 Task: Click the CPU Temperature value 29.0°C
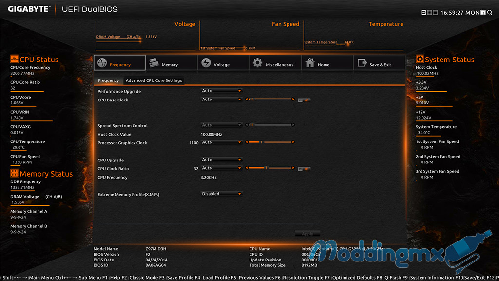tap(19, 147)
